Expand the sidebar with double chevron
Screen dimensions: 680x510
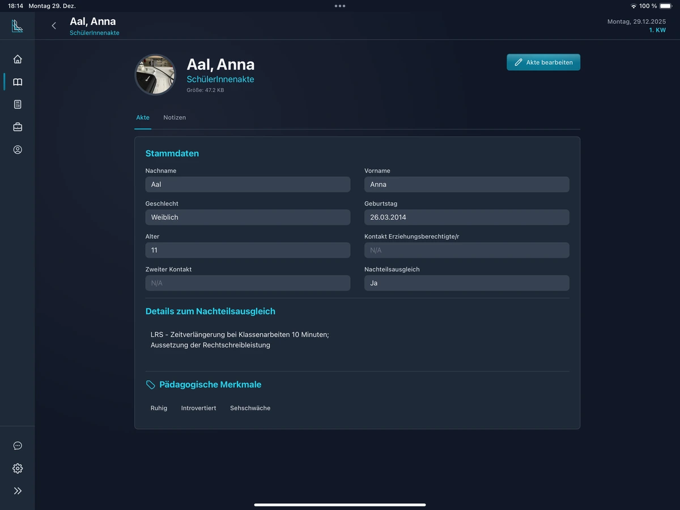click(18, 491)
